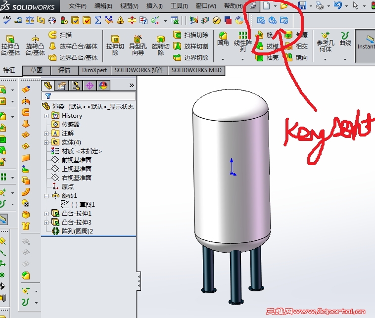The image size is (375, 318).
Task: Switch to the 草图 tab
Action: (x=36, y=70)
